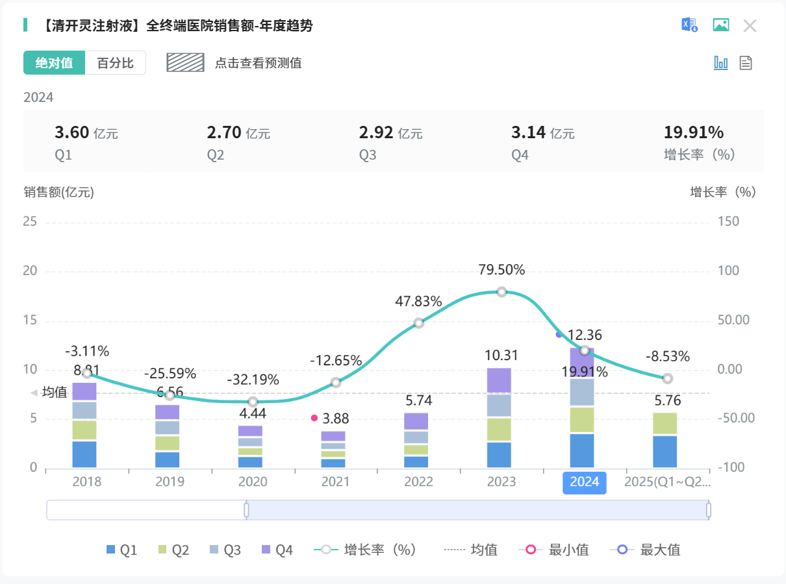Switch to data table view icon
786x584 pixels.
(x=746, y=63)
